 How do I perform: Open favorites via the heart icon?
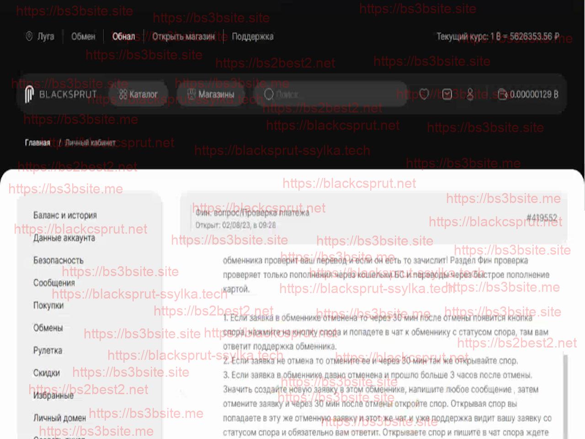pyautogui.click(x=424, y=94)
